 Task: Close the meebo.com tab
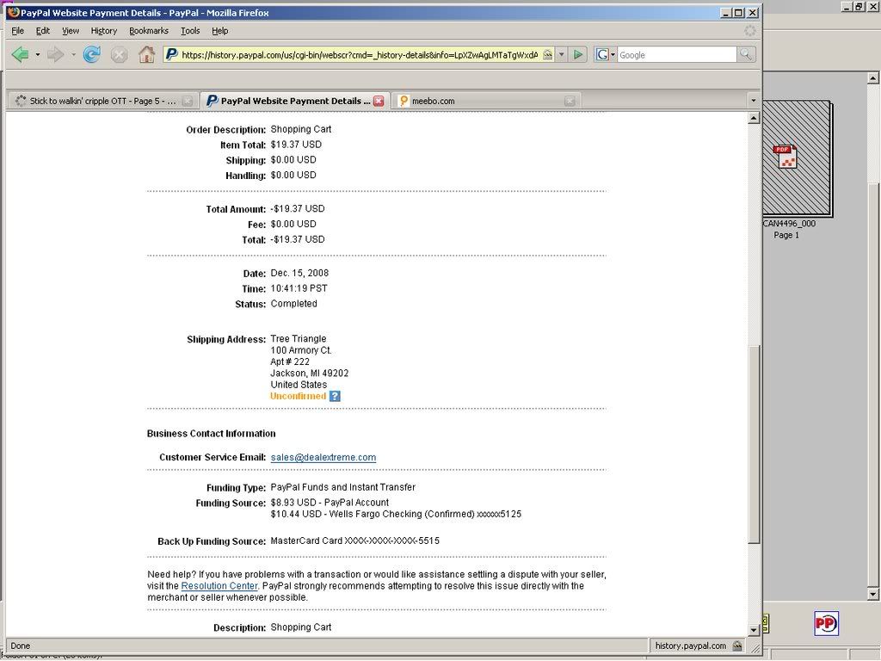[570, 102]
